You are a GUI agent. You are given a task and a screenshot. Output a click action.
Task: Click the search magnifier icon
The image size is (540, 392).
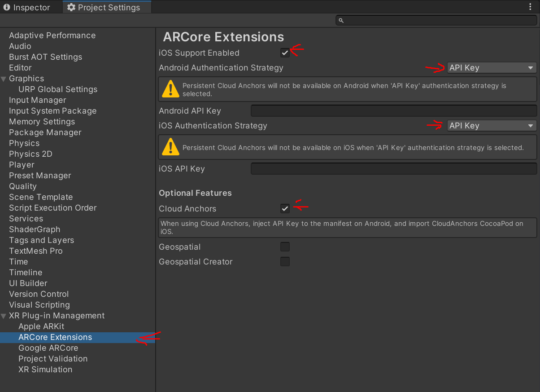coord(341,21)
